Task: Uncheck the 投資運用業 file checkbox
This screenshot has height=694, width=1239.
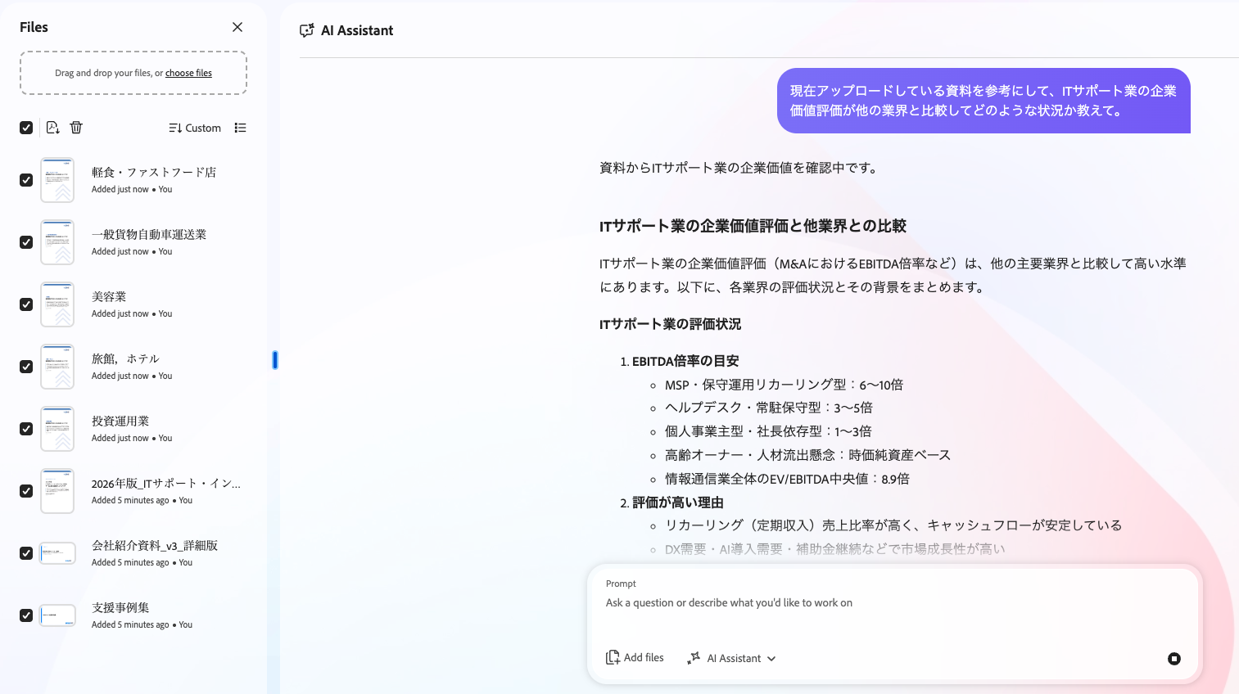Action: point(26,429)
